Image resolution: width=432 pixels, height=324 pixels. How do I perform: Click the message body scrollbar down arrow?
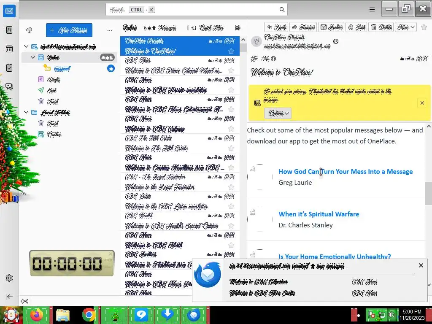429,285
